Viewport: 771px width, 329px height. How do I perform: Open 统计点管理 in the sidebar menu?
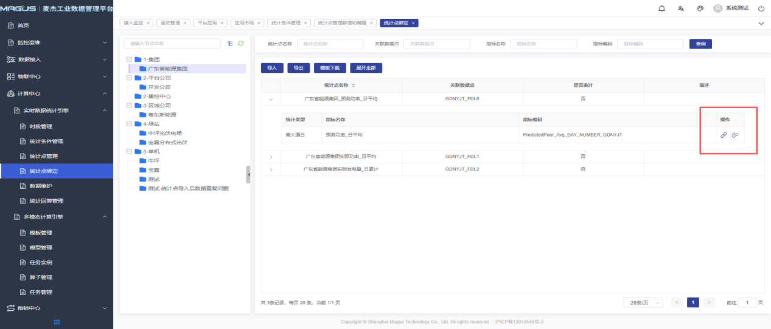[43, 156]
